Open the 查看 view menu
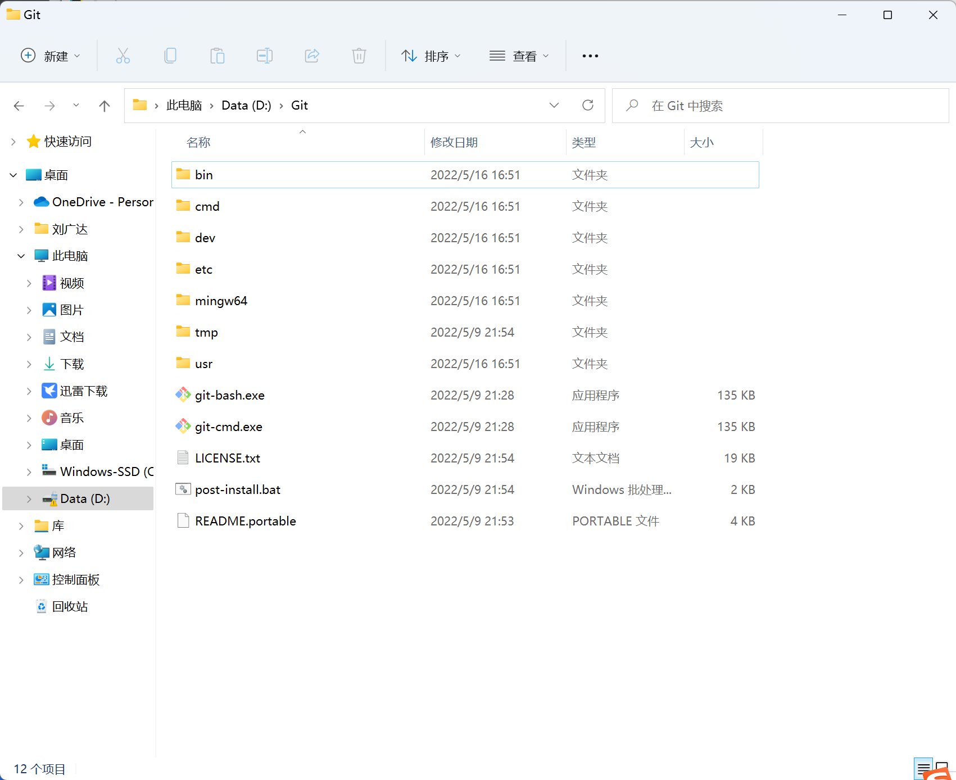956x780 pixels. click(x=519, y=56)
